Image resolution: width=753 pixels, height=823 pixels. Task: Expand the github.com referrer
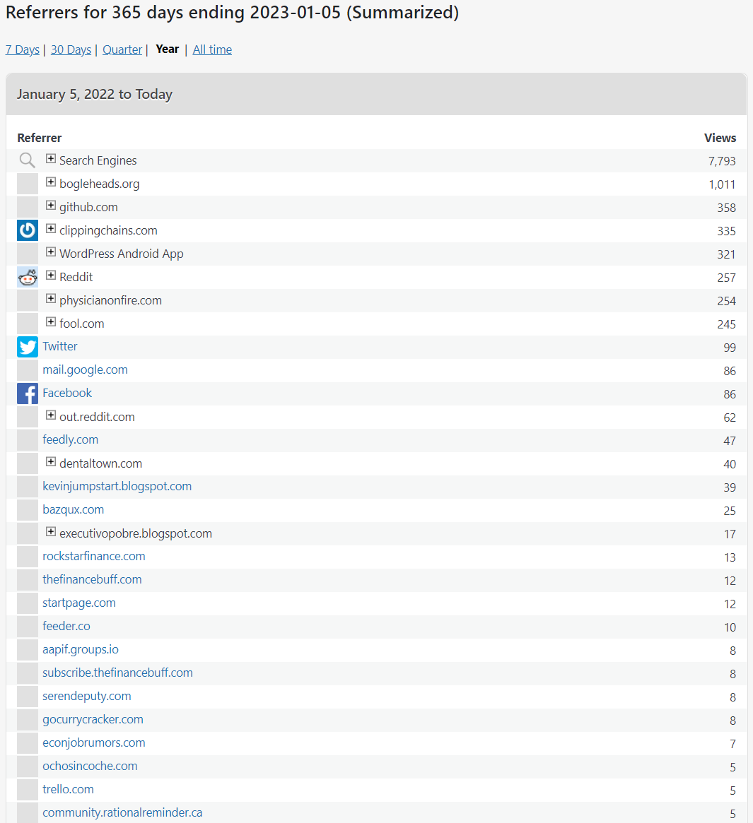pyautogui.click(x=50, y=206)
